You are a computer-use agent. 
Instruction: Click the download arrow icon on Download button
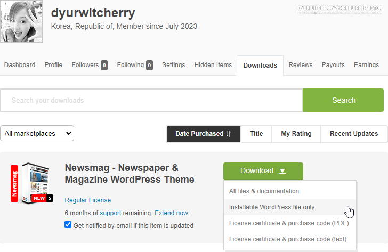tap(282, 171)
